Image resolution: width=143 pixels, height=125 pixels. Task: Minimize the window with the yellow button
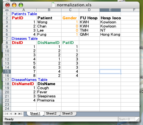(14, 5)
